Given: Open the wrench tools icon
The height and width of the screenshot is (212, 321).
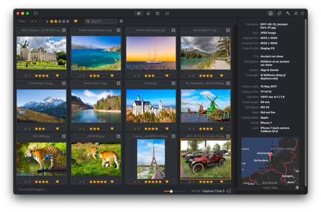Looking at the screenshot, I should click(x=288, y=13).
